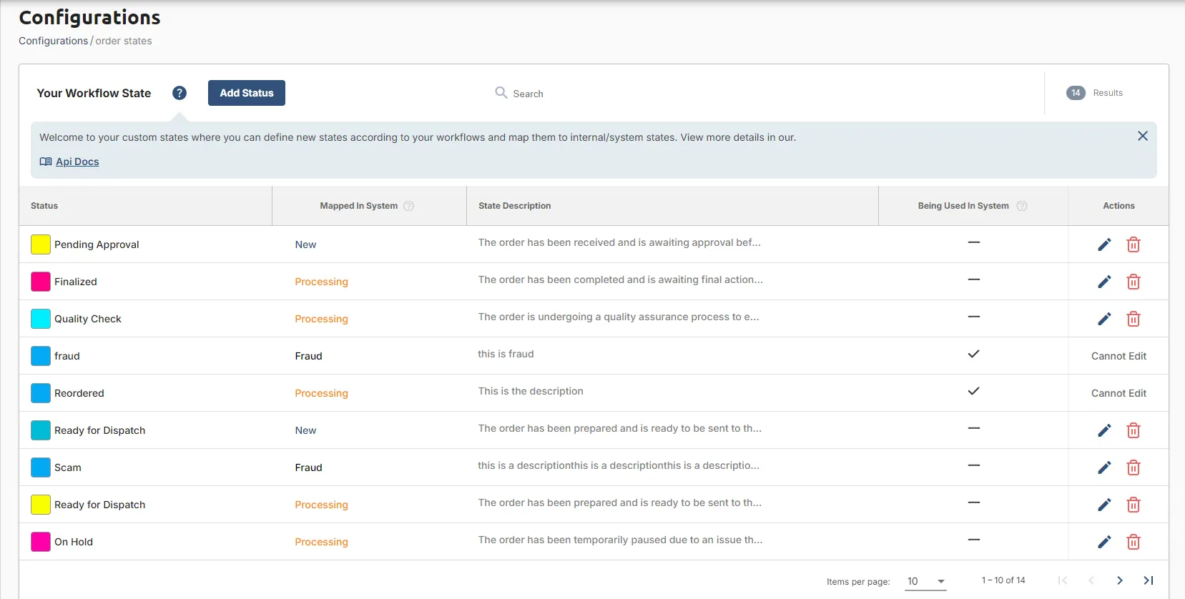The width and height of the screenshot is (1185, 599).
Task: Delete the On Hold status
Action: [x=1134, y=542]
